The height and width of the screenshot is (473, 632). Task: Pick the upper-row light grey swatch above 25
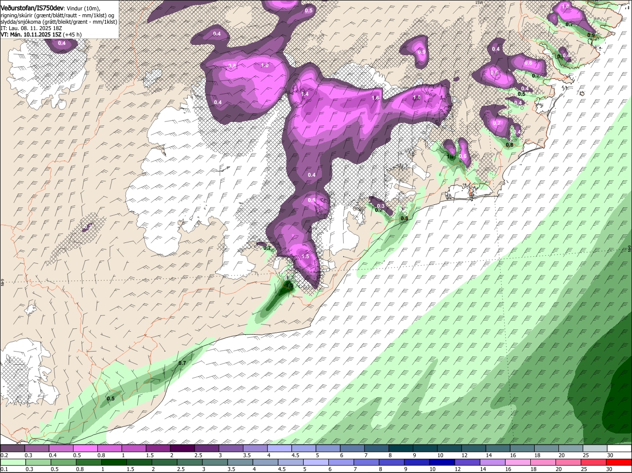point(595,448)
